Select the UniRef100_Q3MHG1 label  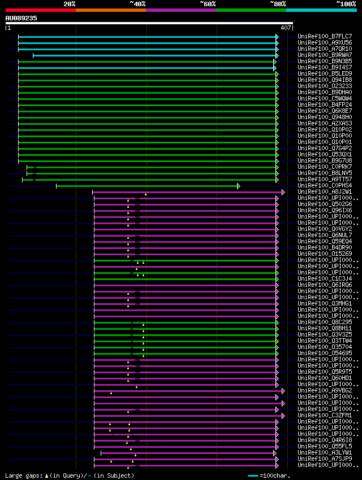click(325, 303)
